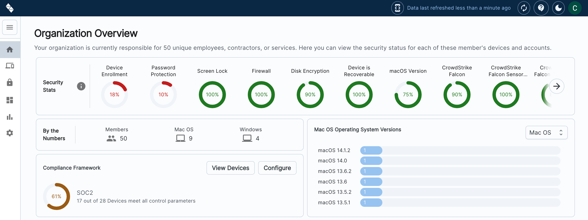Open the user avatar C menu
This screenshot has width=588, height=220.
tap(575, 8)
